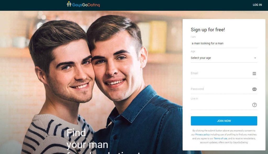Screen dimensions: 268x154
Task: Open the Terms of use link
Action: click(220, 139)
